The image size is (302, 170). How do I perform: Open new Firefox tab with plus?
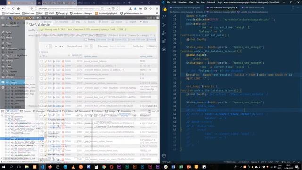pos(129,3)
